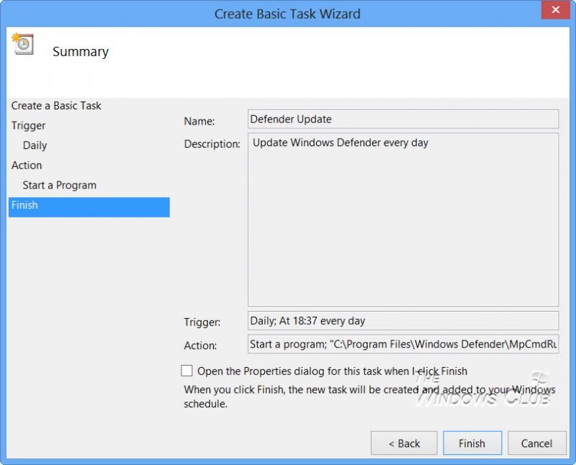Click the Trigger field showing Daily 18:37

pyautogui.click(x=403, y=320)
